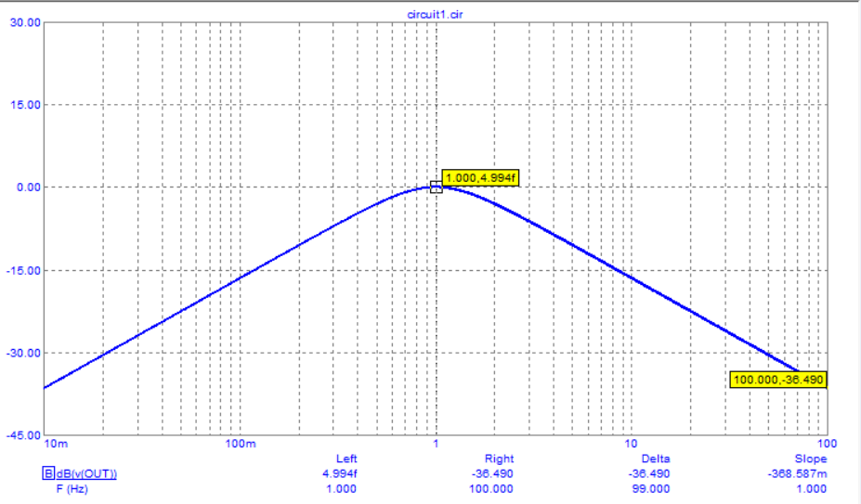
Task: Select the B trace selector box
Action: tap(48, 473)
